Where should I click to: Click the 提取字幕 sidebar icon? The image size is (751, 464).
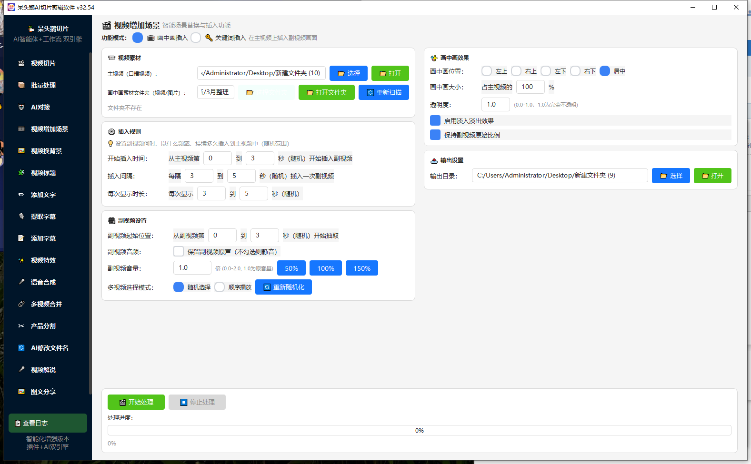tap(21, 217)
